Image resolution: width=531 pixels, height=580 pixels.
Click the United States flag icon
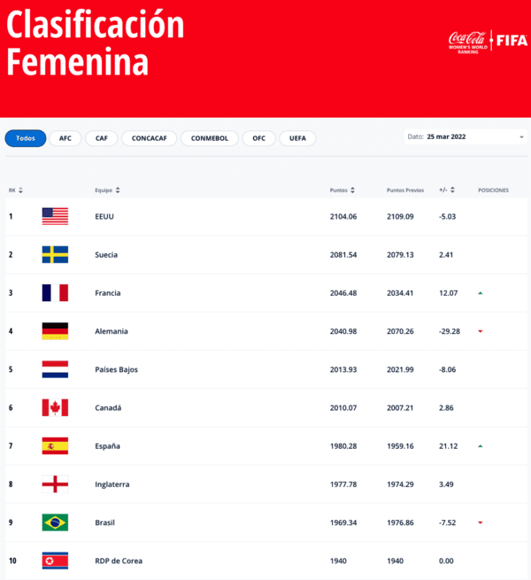tap(55, 216)
